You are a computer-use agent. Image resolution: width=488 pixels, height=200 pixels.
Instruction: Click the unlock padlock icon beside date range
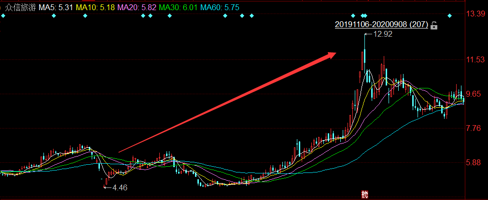pyautogui.click(x=434, y=26)
